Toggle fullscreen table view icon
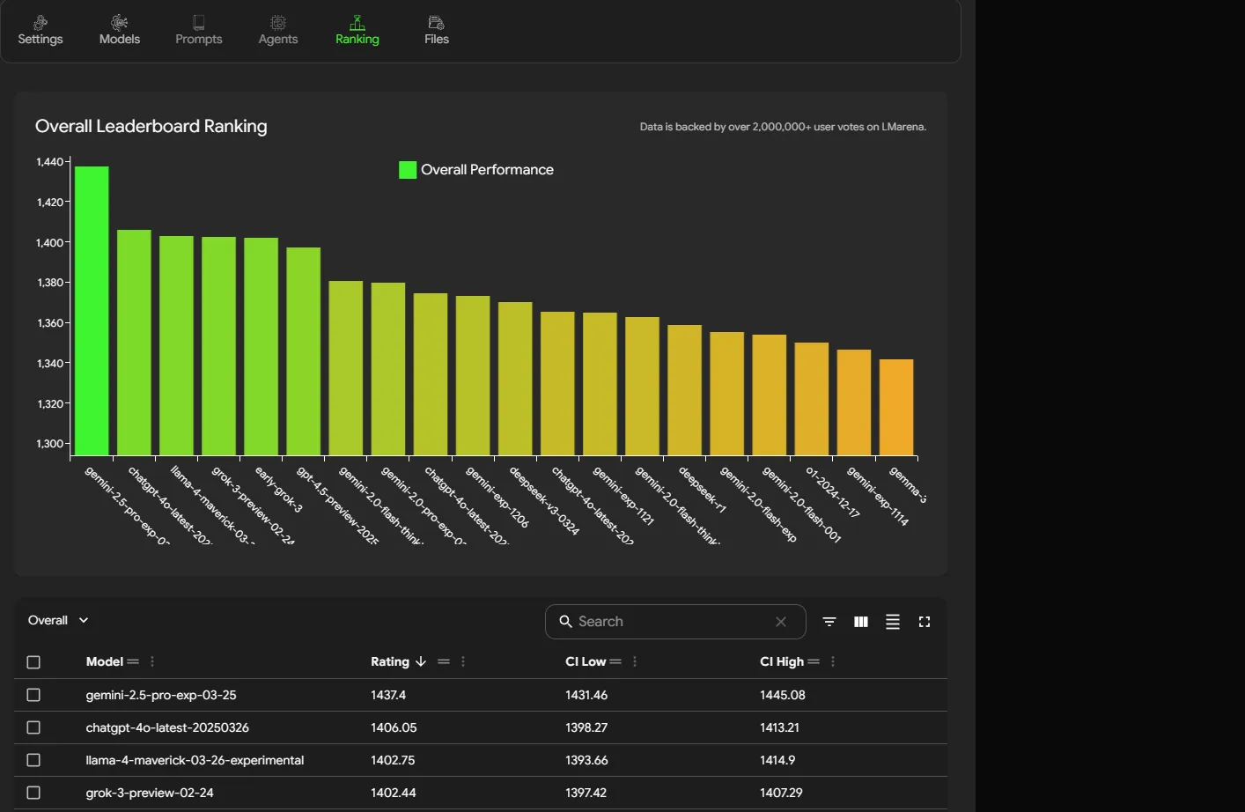The width and height of the screenshot is (1245, 812). coord(924,622)
